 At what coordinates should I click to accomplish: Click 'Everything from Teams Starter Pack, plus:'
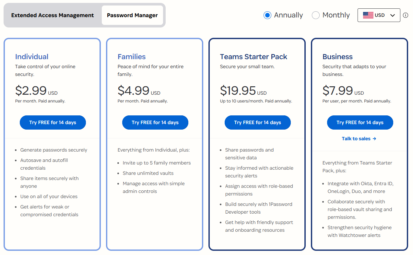coord(357,167)
